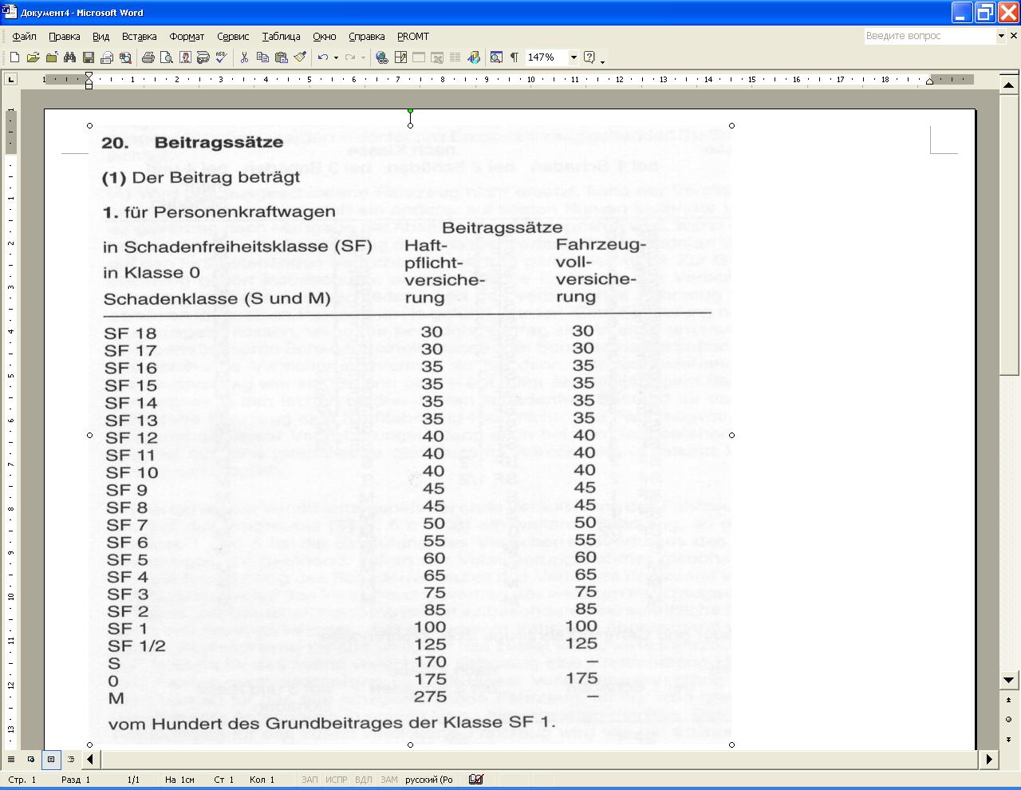
Task: Click the Columns icon
Action: [455, 57]
